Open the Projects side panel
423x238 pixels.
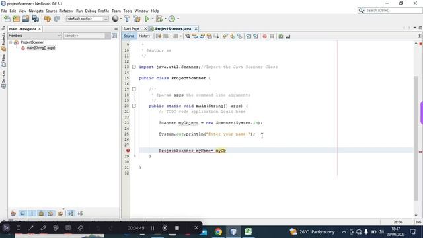coord(3,42)
